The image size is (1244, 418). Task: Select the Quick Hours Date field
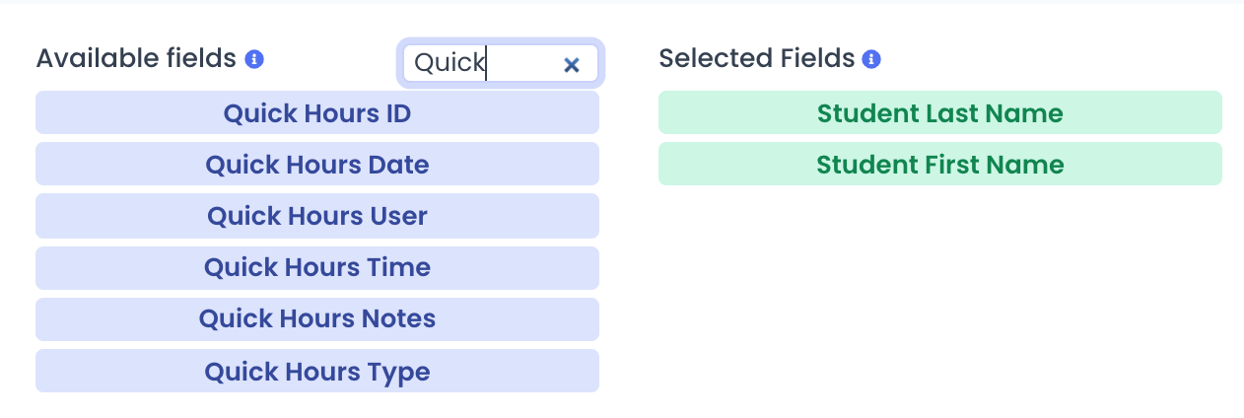click(x=317, y=164)
